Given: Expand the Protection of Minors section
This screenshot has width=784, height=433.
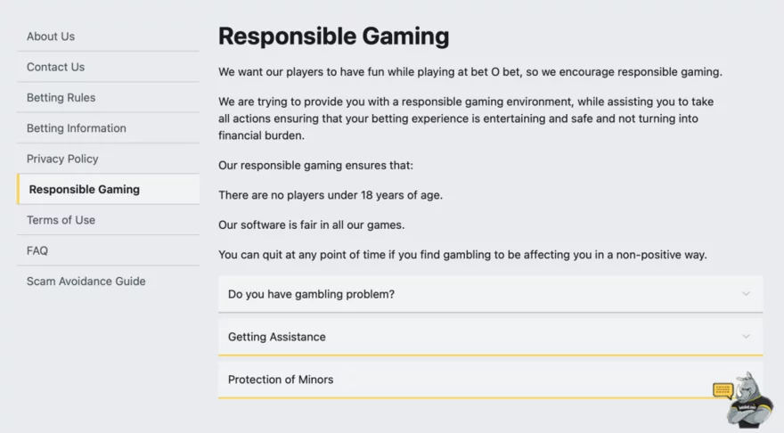Looking at the screenshot, I should tap(281, 380).
